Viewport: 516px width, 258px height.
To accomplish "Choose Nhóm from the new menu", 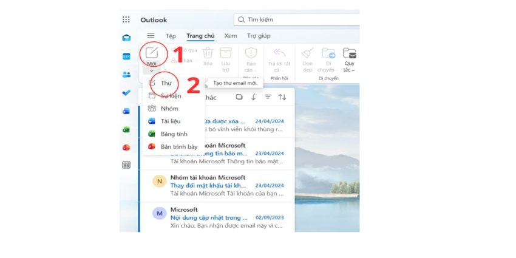I will click(x=174, y=109).
